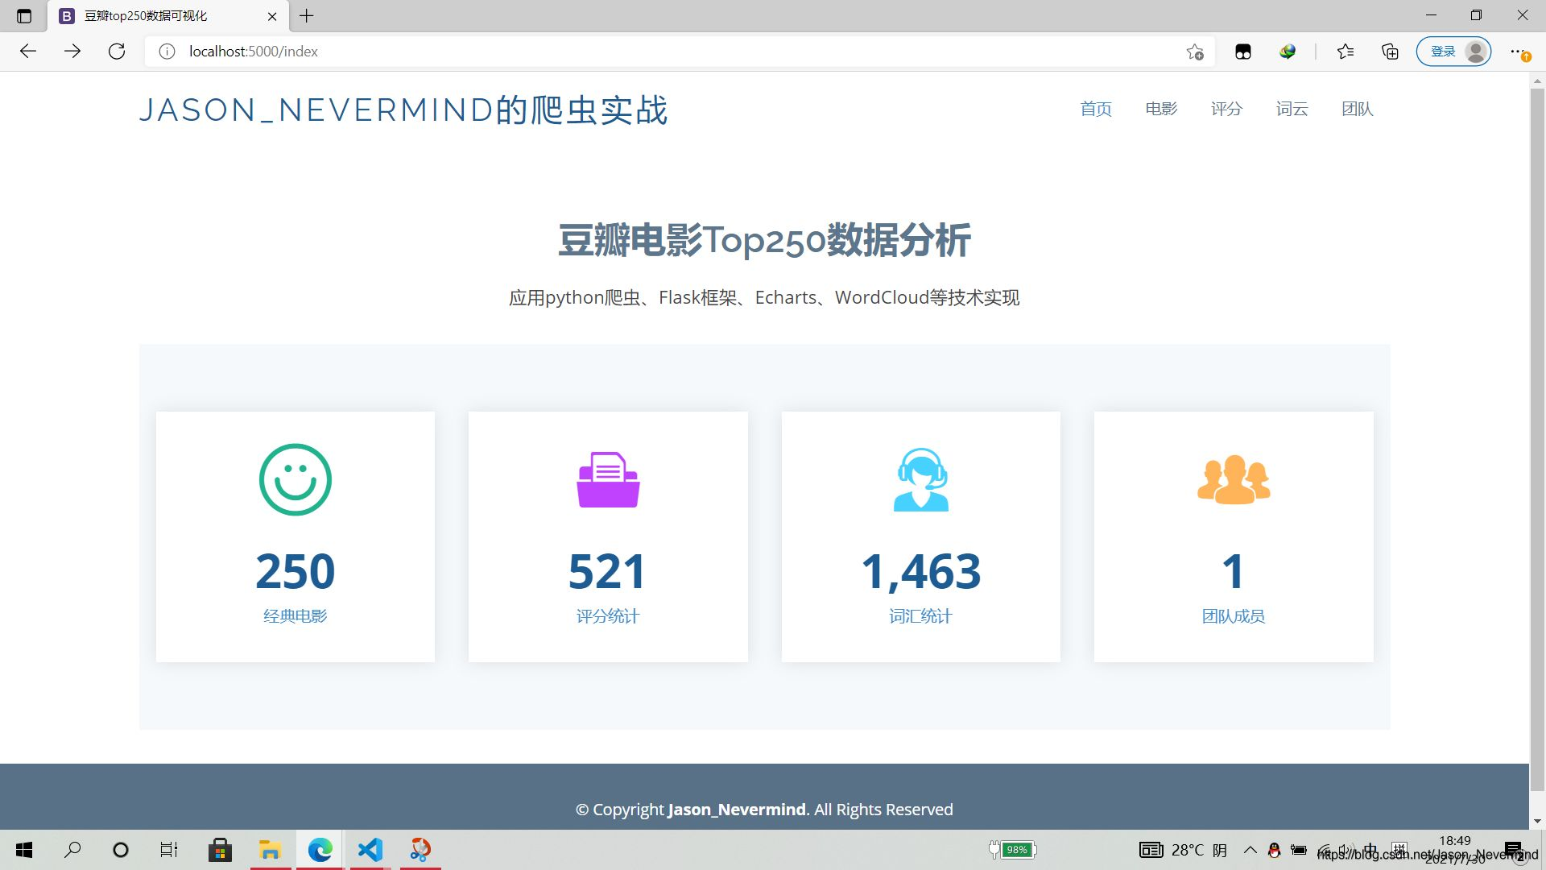Click the green smiley face icon
Image resolution: width=1546 pixels, height=870 pixels.
coord(296,479)
